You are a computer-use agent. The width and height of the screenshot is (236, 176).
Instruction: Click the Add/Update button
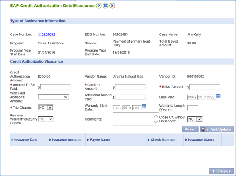[x=217, y=129]
